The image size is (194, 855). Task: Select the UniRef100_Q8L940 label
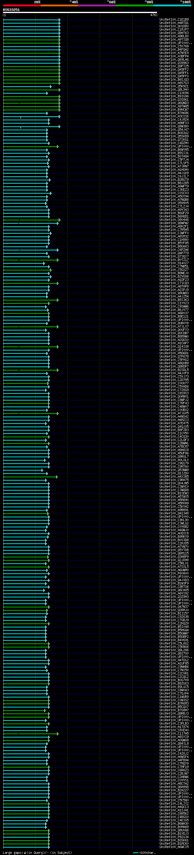point(174,89)
